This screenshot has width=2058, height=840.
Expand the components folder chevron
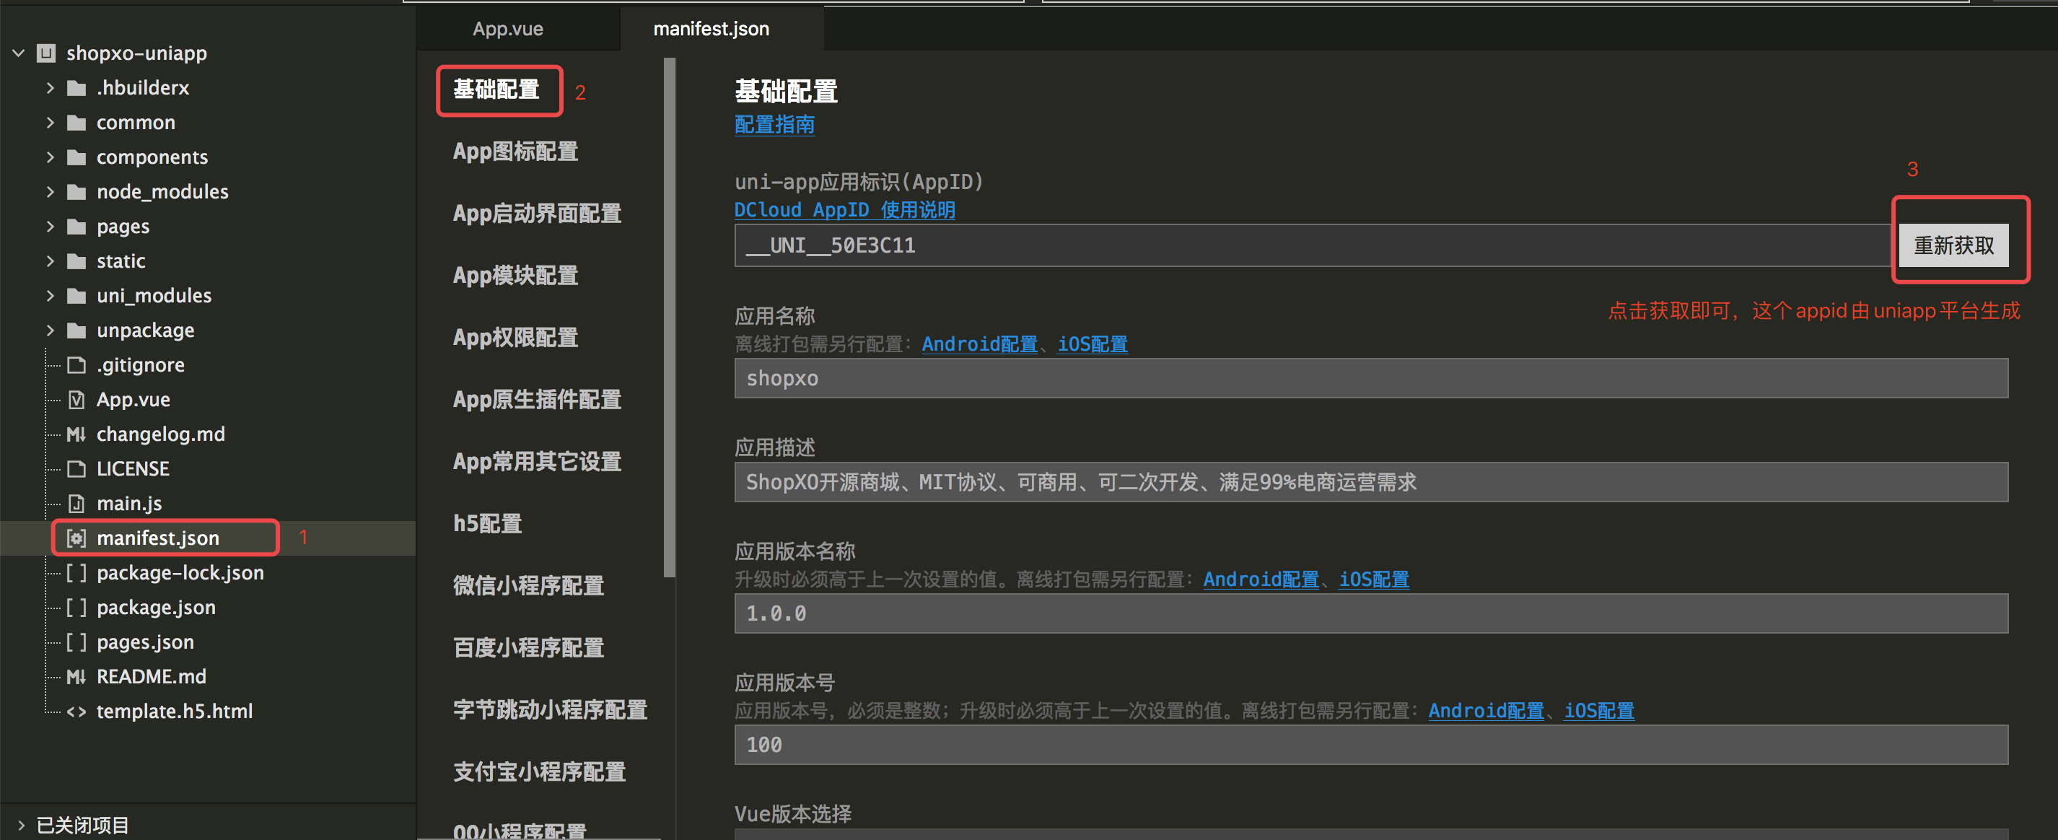click(51, 157)
